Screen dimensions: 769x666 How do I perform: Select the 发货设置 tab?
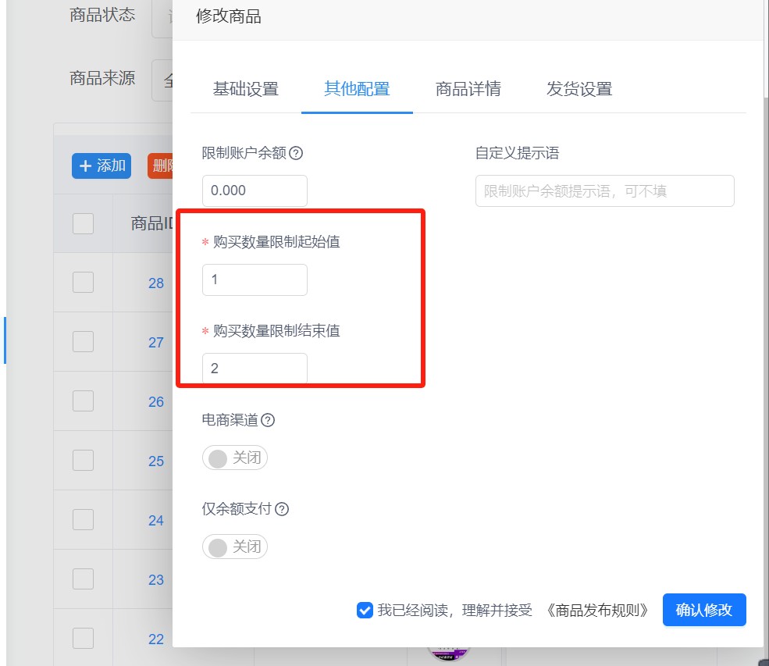[579, 90]
